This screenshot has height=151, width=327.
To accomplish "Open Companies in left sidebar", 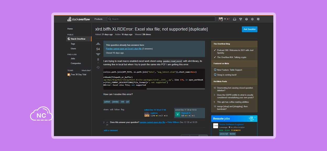I will (76, 63).
